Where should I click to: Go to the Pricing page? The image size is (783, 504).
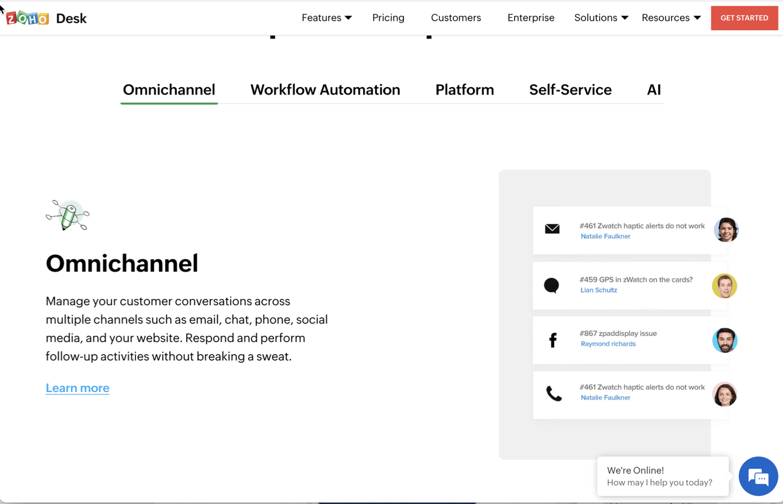(x=388, y=18)
